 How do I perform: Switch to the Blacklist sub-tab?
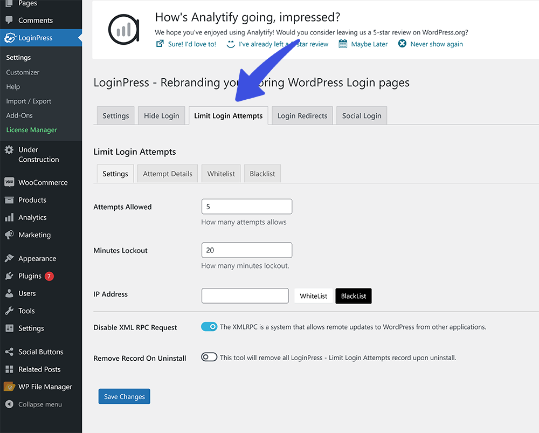point(262,174)
